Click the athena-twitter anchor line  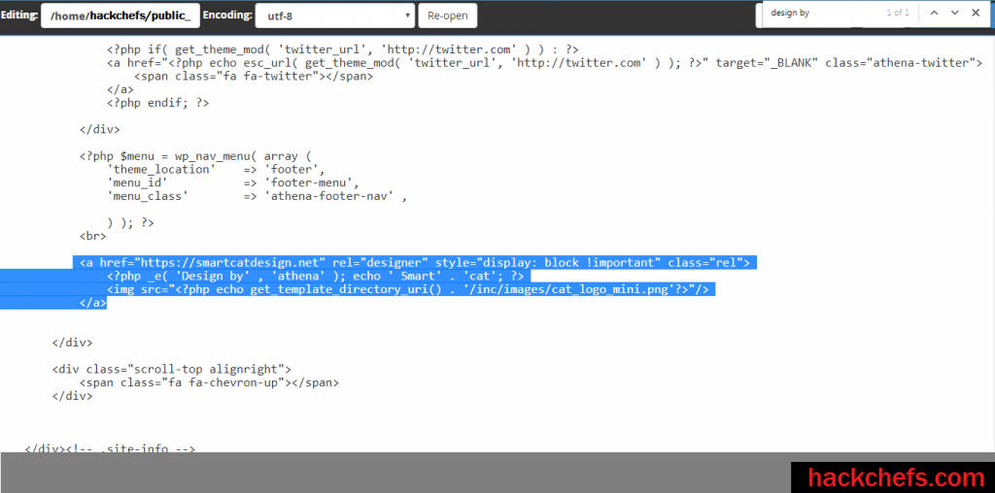544,63
